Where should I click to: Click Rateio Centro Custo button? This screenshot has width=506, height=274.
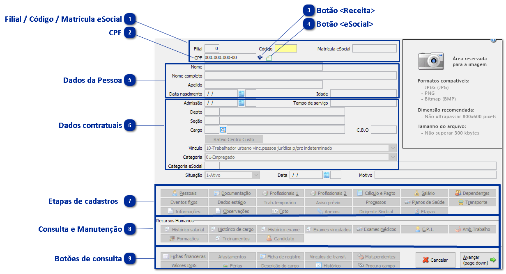(x=234, y=139)
